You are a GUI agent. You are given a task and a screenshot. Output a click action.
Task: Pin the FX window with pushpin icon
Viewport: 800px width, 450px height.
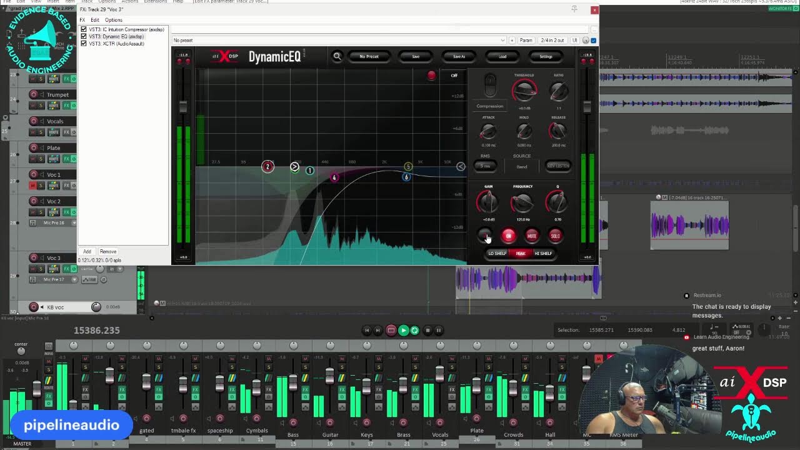[574, 9]
